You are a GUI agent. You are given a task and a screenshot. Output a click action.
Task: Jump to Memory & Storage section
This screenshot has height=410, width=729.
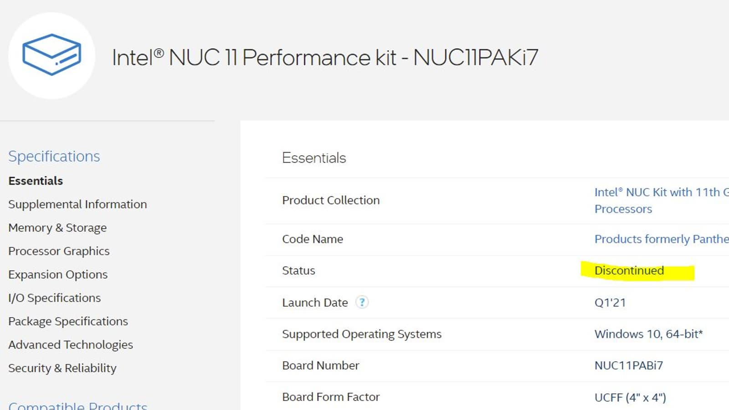click(x=57, y=228)
